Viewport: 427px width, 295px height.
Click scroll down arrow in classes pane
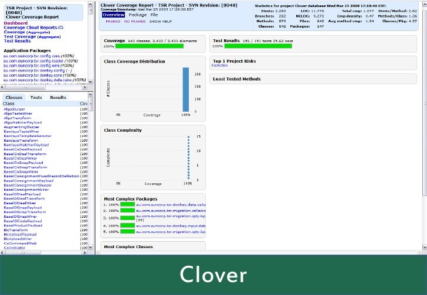[x=91, y=247]
